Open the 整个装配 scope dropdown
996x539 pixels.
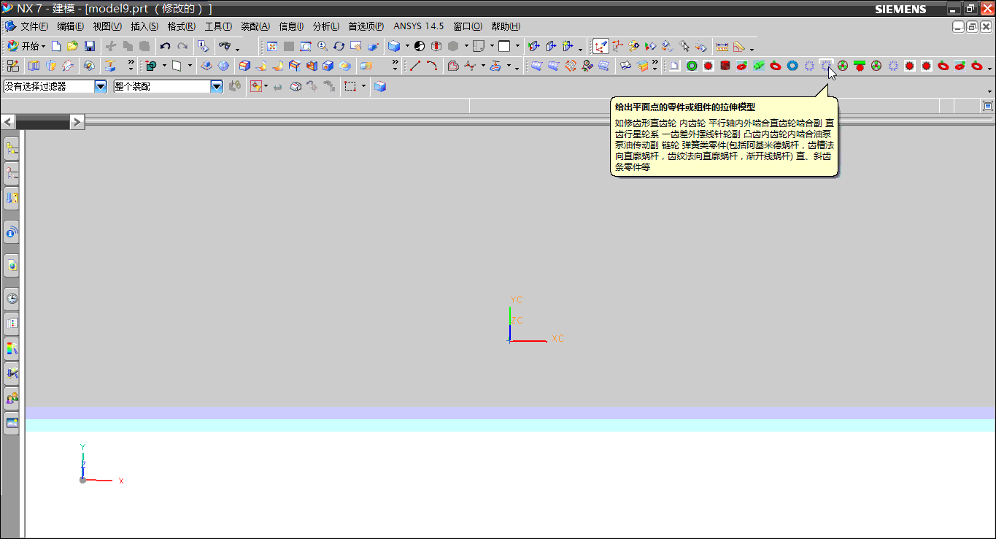217,86
